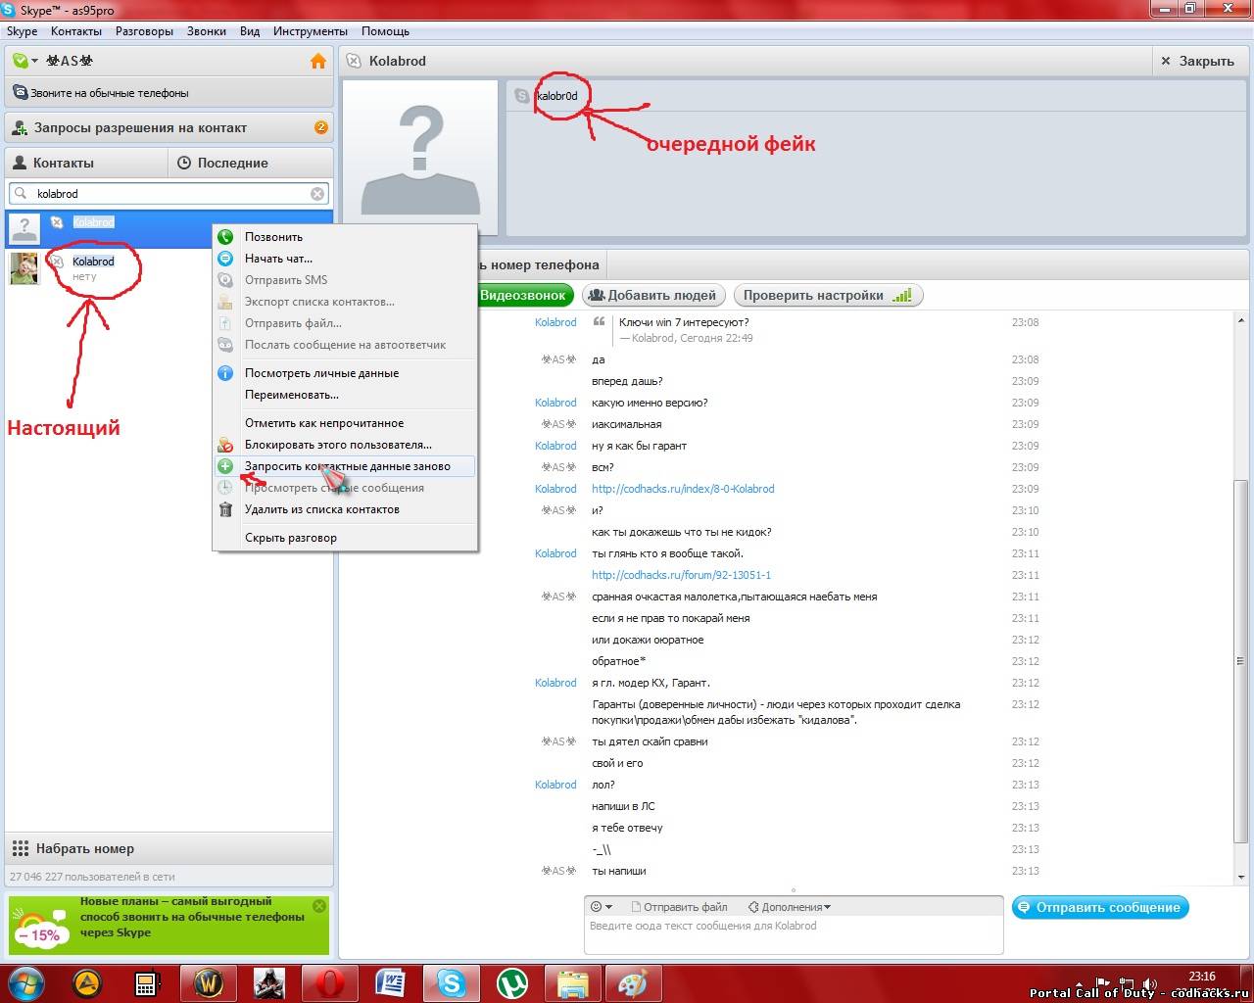Click the green 'Видеозвонок' button
Image resolution: width=1254 pixels, height=1003 pixels.
(x=522, y=295)
